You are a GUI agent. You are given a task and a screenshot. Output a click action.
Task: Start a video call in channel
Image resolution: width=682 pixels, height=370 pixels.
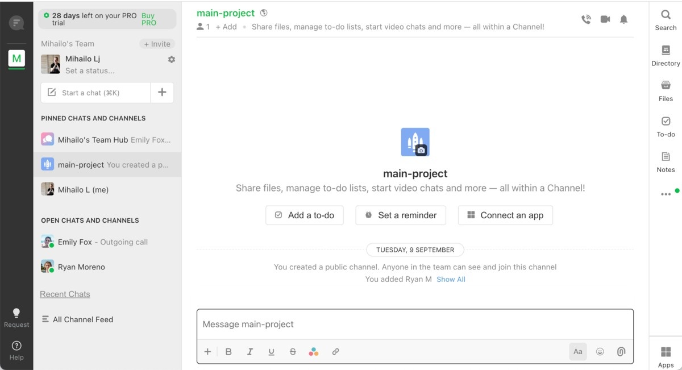[605, 19]
